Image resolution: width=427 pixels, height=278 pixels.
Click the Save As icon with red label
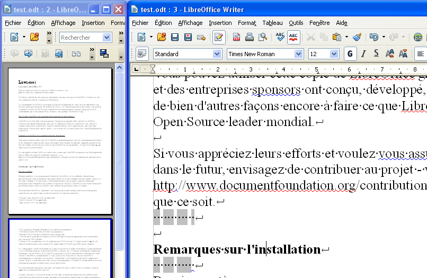[188, 37]
